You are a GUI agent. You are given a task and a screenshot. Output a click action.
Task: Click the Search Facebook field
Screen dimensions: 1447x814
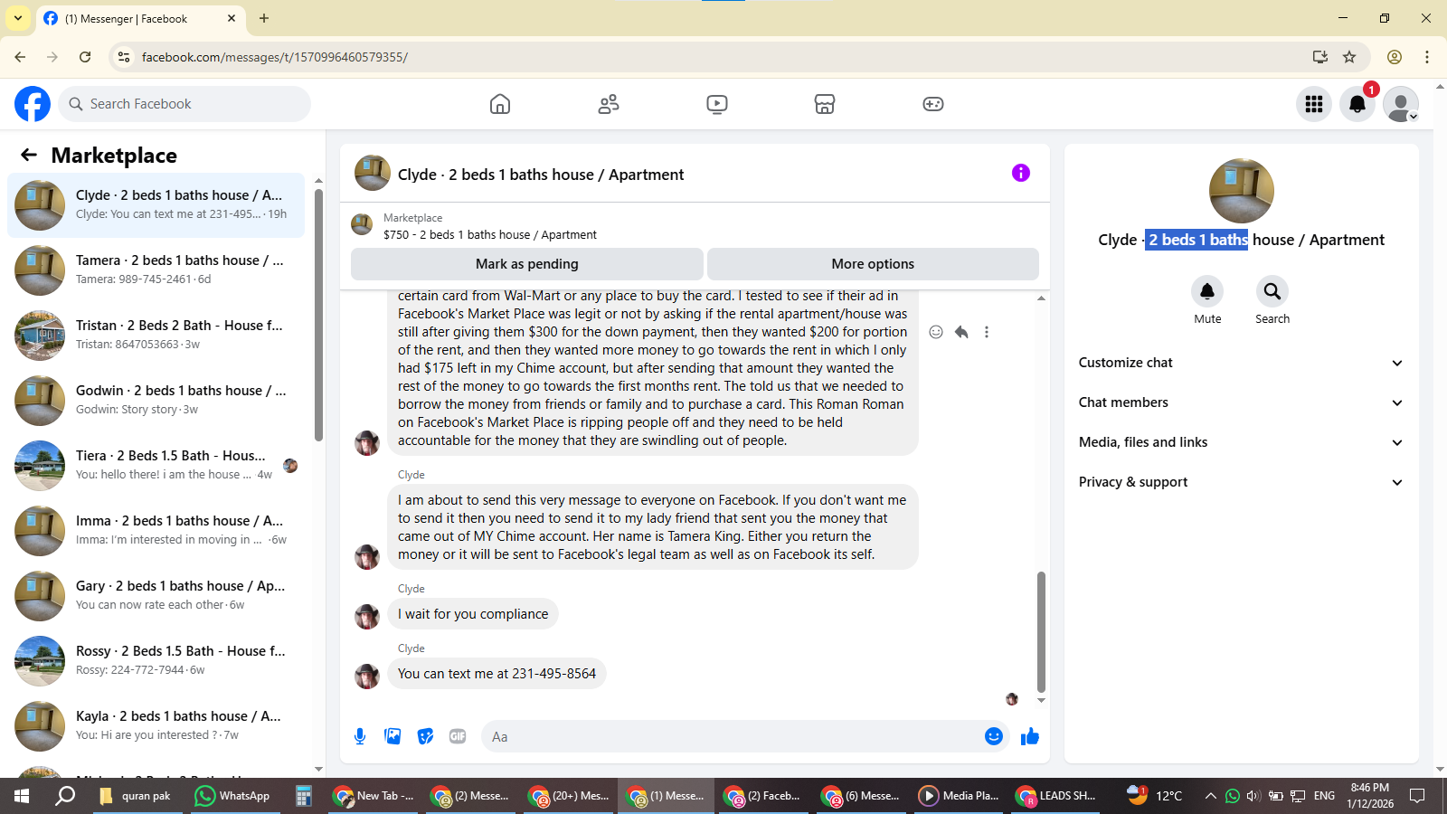pyautogui.click(x=184, y=104)
